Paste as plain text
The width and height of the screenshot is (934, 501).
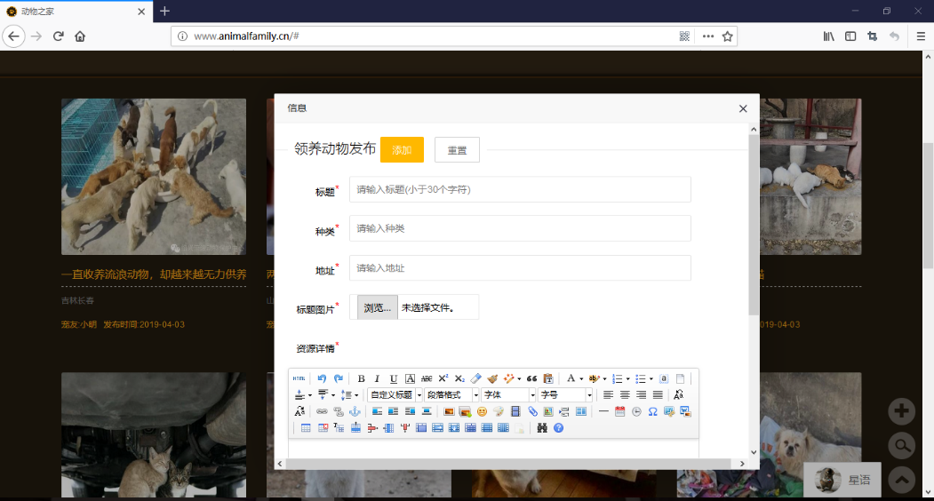click(x=548, y=378)
